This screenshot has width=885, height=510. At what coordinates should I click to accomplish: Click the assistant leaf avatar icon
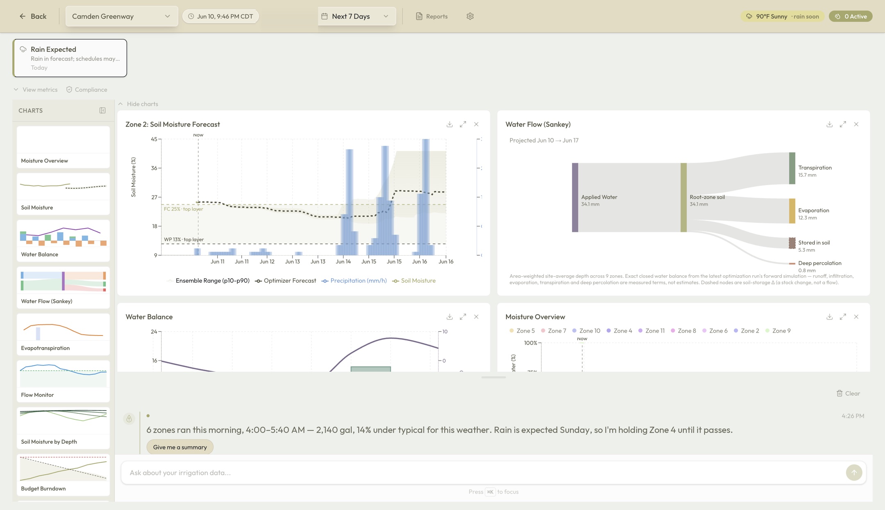tap(129, 419)
